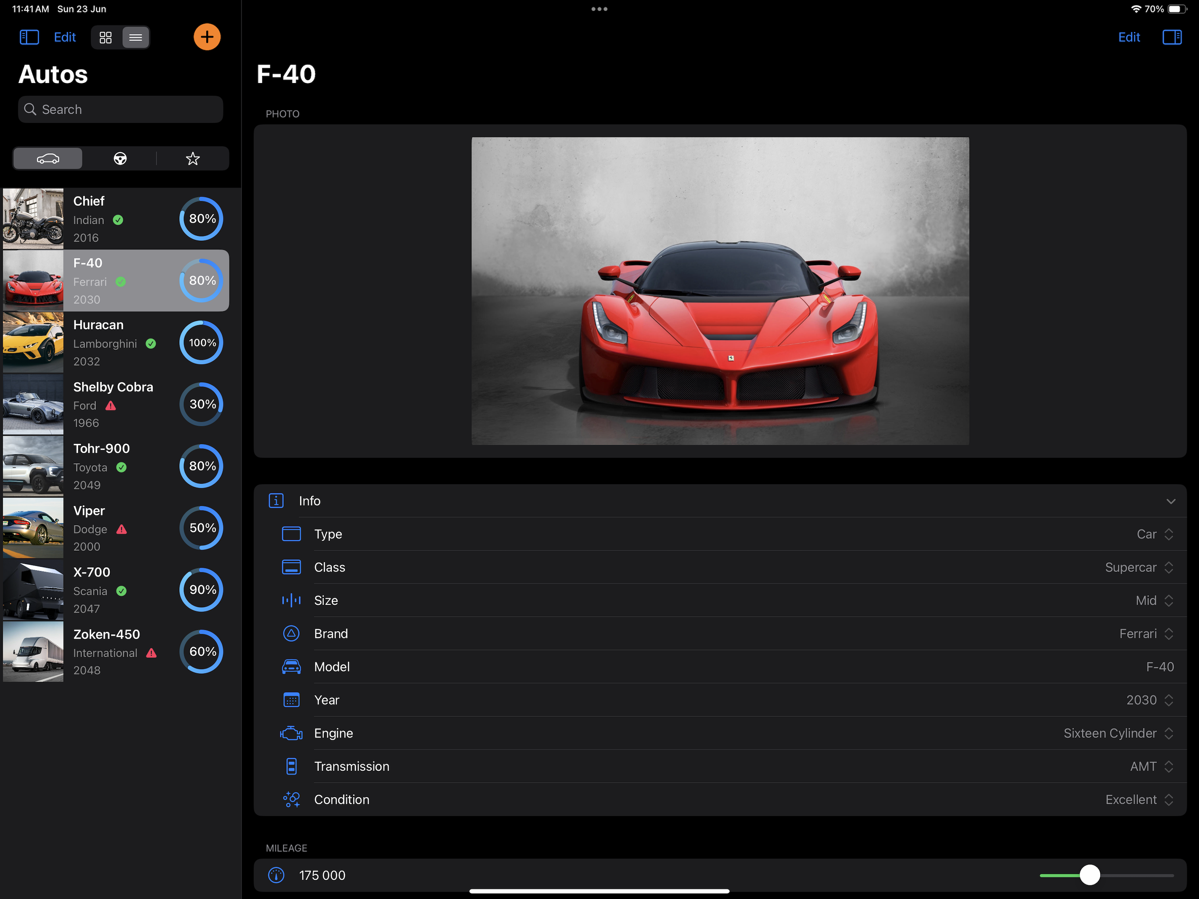Toggle the left sidebar panel icon
The width and height of the screenshot is (1199, 899).
29,37
